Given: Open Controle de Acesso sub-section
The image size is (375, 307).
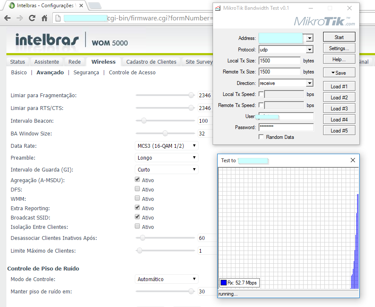Looking at the screenshot, I should tap(132, 72).
